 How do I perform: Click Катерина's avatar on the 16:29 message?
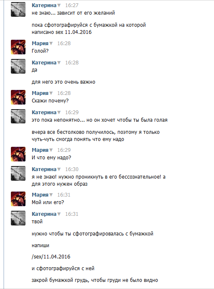(x=18, y=116)
